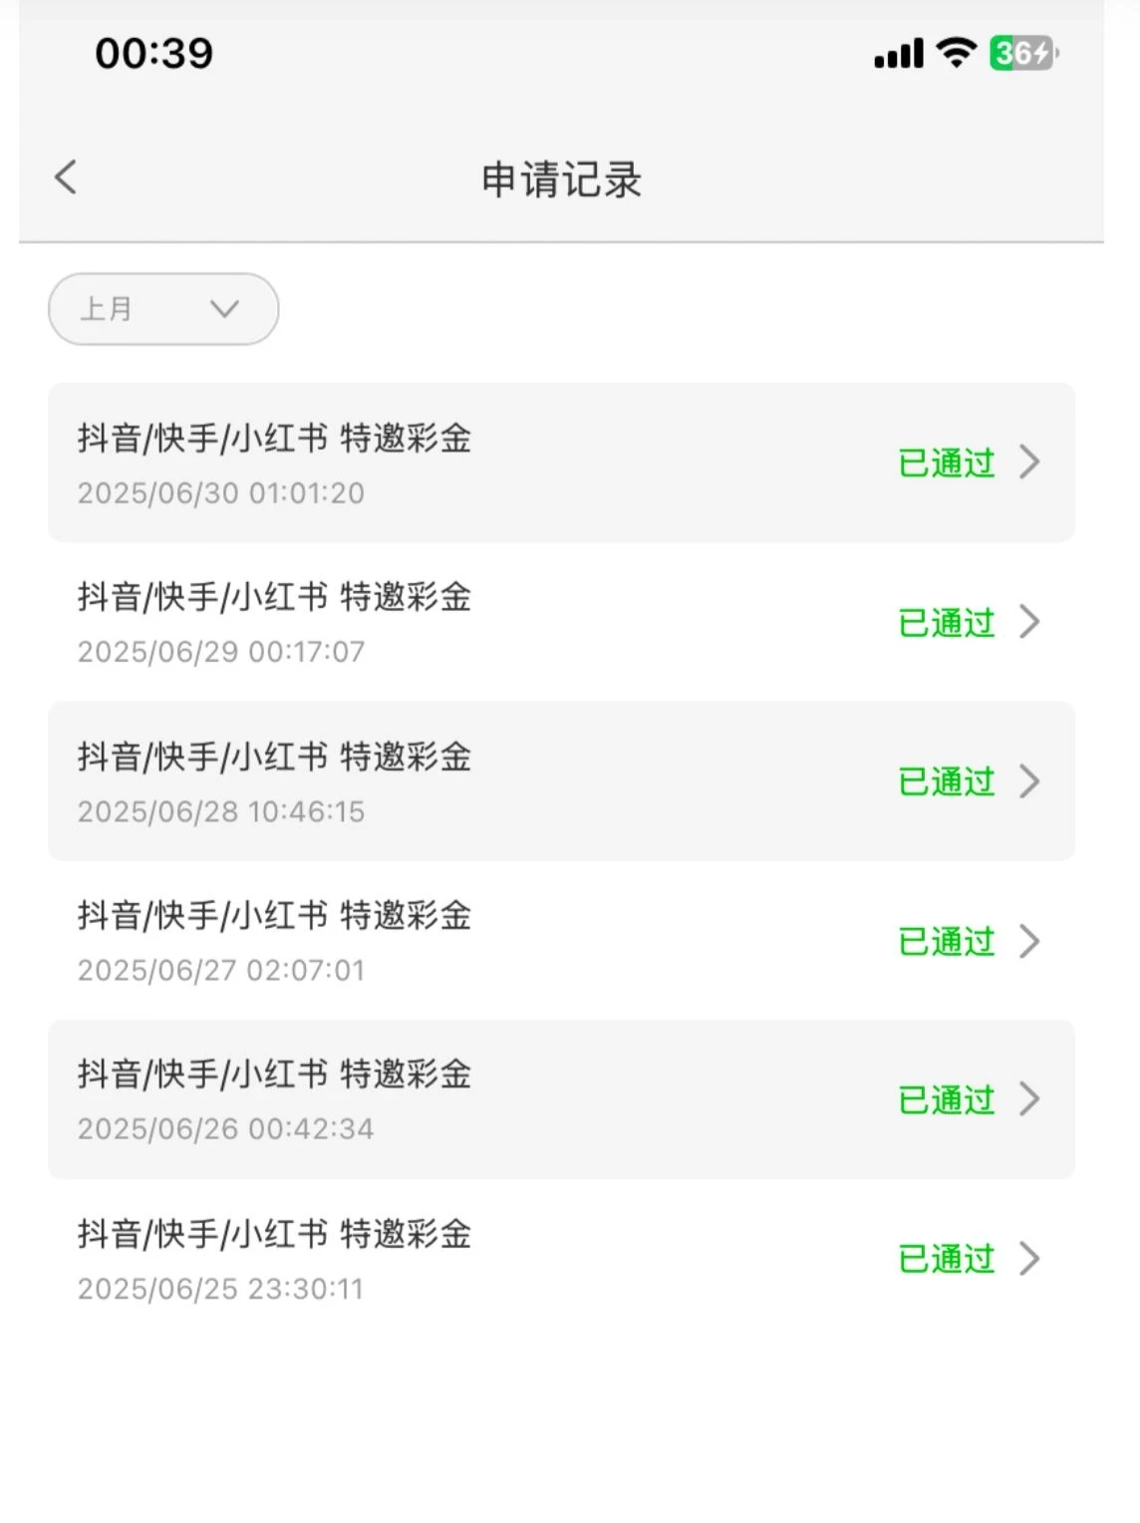Tap the chevron on 06/27 record
This screenshot has width=1140, height=1523.
pos(1029,941)
